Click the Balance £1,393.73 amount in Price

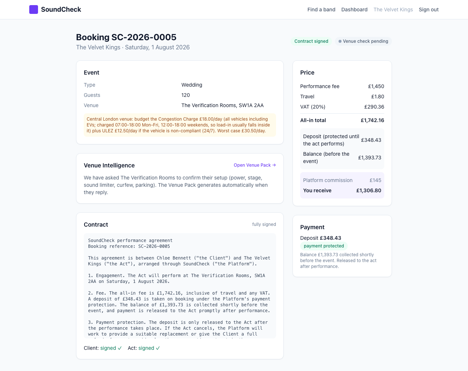370,158
